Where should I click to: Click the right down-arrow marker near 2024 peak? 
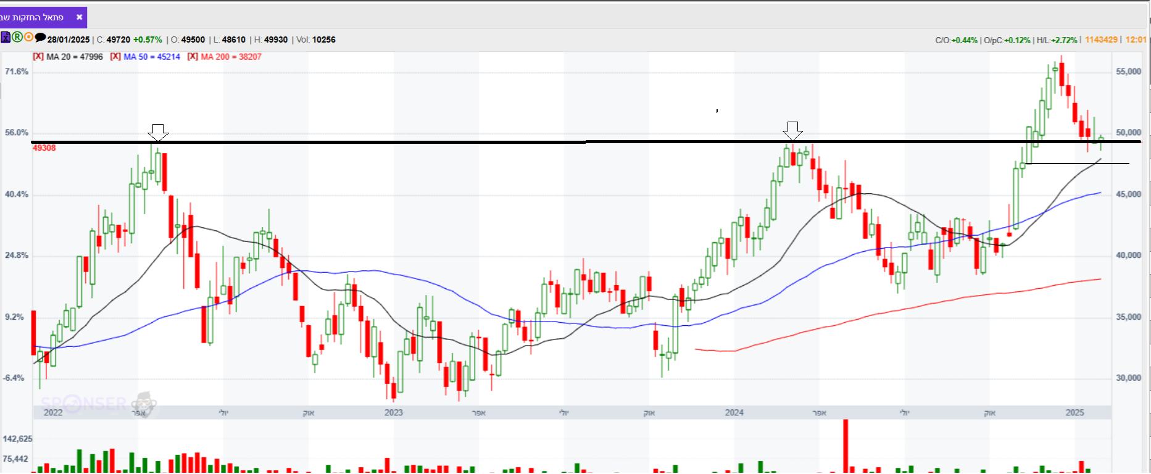(x=792, y=131)
